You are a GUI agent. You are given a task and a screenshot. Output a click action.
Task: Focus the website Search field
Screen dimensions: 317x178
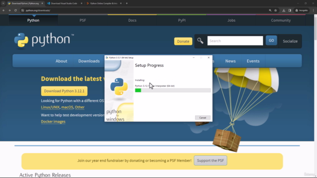click(235, 41)
